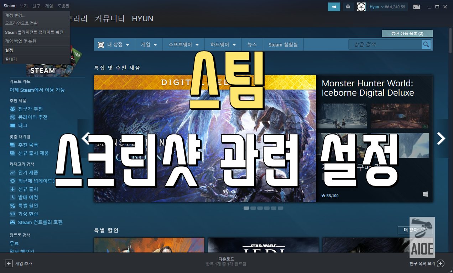Open the 뉴스 store tab
The width and height of the screenshot is (453, 273).
[252, 45]
